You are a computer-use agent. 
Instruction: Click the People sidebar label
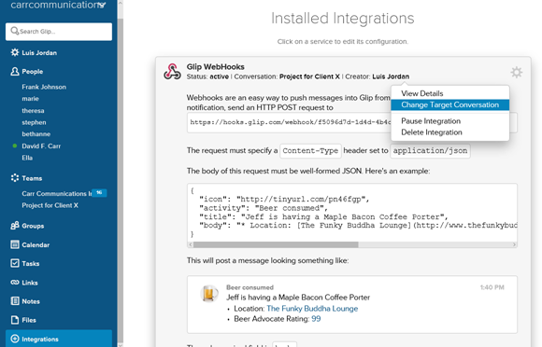tap(33, 72)
